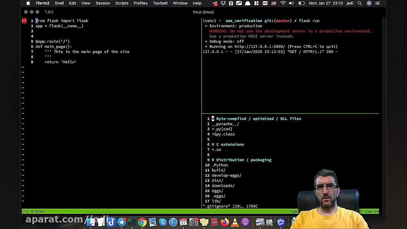Open the Profiles menu

141,3
